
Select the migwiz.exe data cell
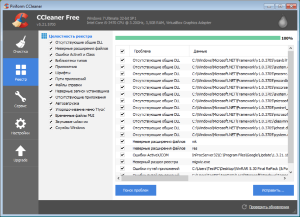(201, 162)
